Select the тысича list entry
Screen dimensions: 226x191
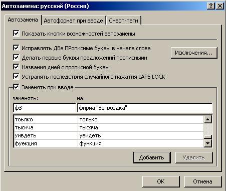tap(109, 127)
